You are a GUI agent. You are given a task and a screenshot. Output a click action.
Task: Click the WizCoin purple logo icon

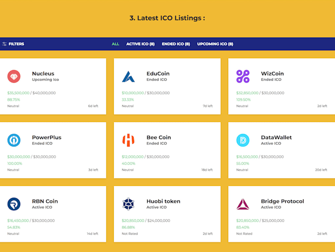click(243, 76)
